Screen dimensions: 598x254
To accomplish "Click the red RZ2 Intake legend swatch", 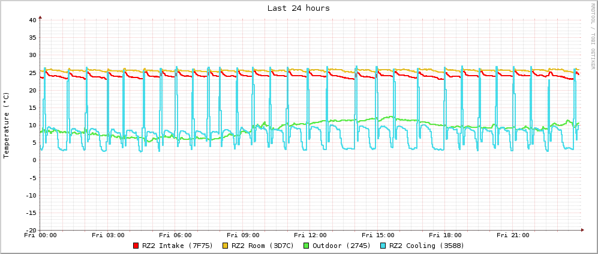I will (x=136, y=246).
